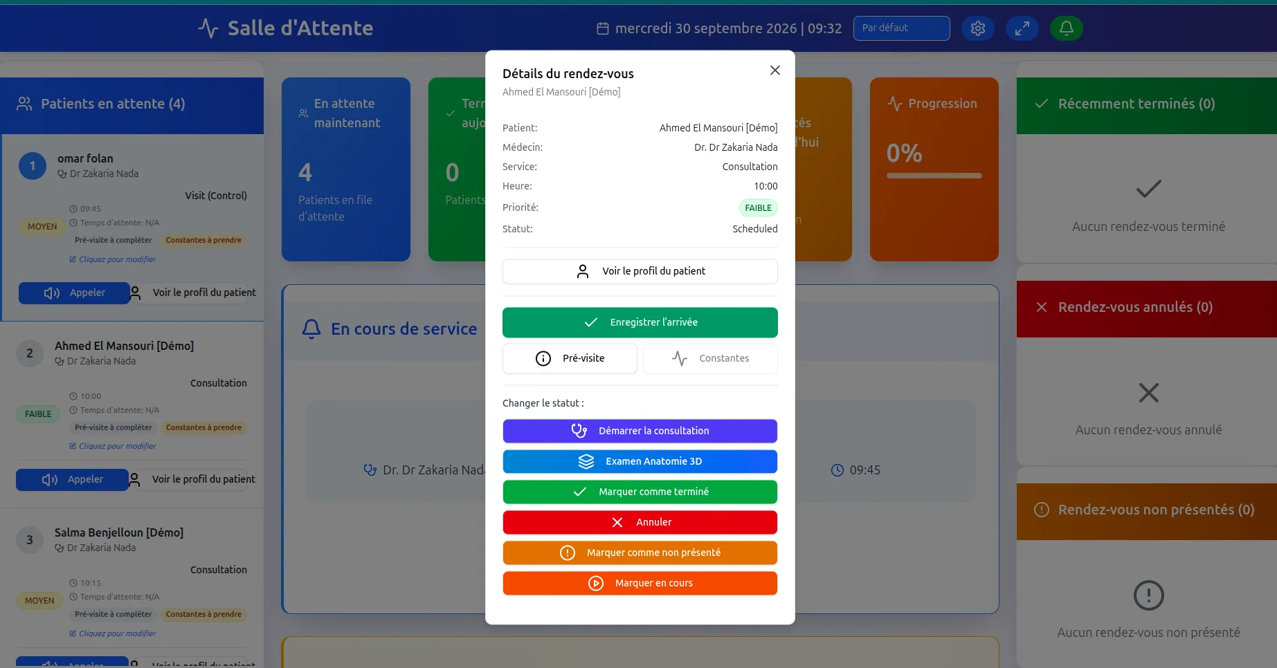The image size is (1277, 668).
Task: Click the Constantes button in dialog
Action: coord(710,358)
